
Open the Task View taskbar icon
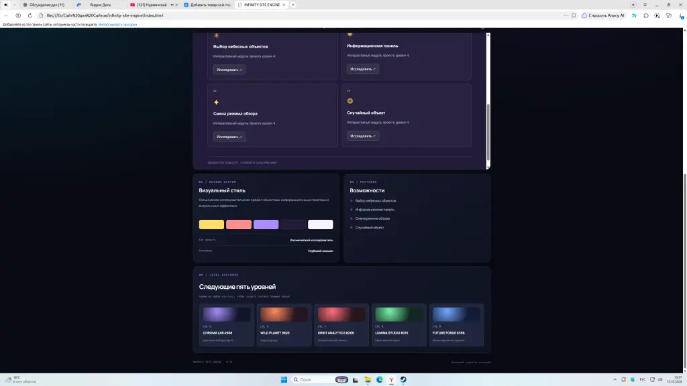pos(356,379)
